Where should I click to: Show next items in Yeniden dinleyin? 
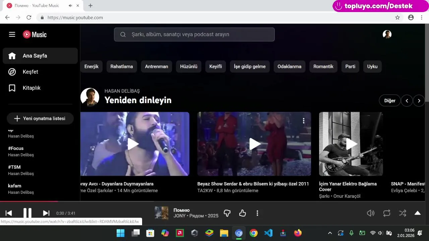pyautogui.click(x=419, y=100)
